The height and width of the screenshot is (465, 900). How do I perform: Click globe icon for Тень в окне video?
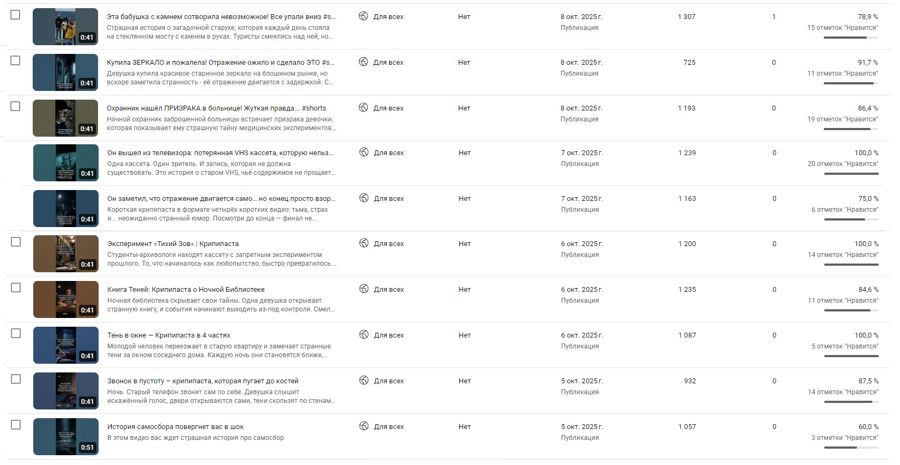[364, 335]
